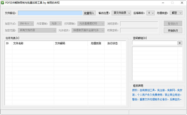Screen dimensions: 187x115
Task: Click the ID column header
Action: pyautogui.click(x=8, y=43)
